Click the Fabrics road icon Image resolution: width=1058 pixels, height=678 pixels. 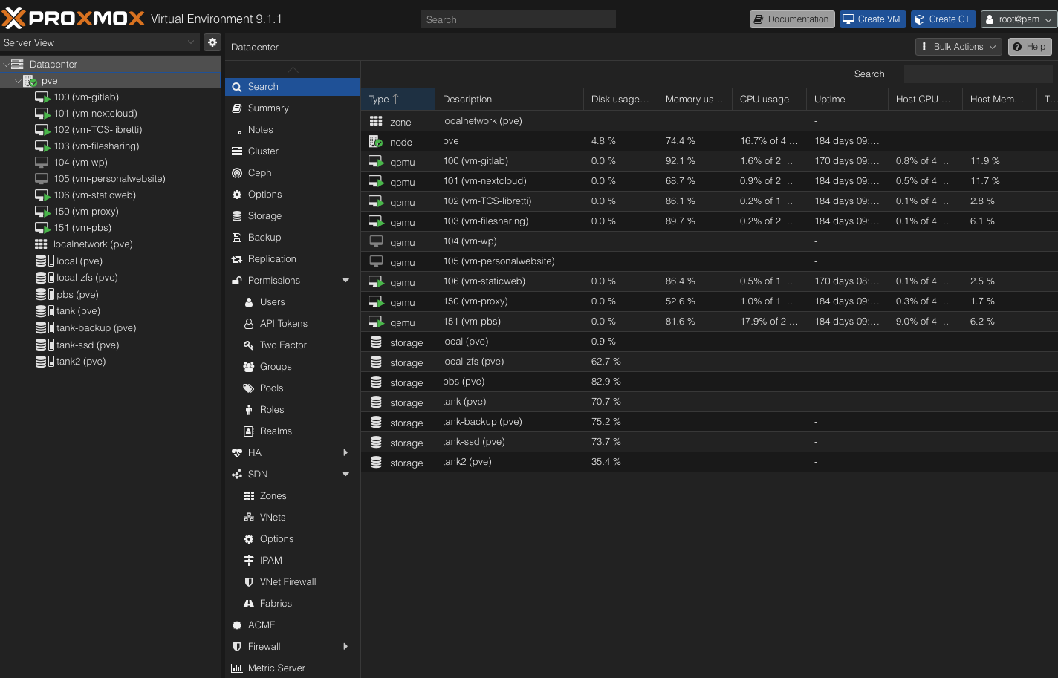pos(249,604)
